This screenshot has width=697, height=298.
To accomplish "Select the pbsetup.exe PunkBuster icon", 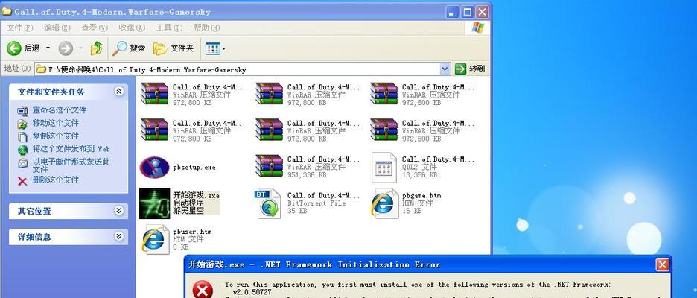I will 154,167.
